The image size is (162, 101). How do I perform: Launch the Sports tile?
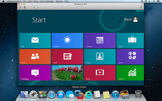click(x=130, y=57)
